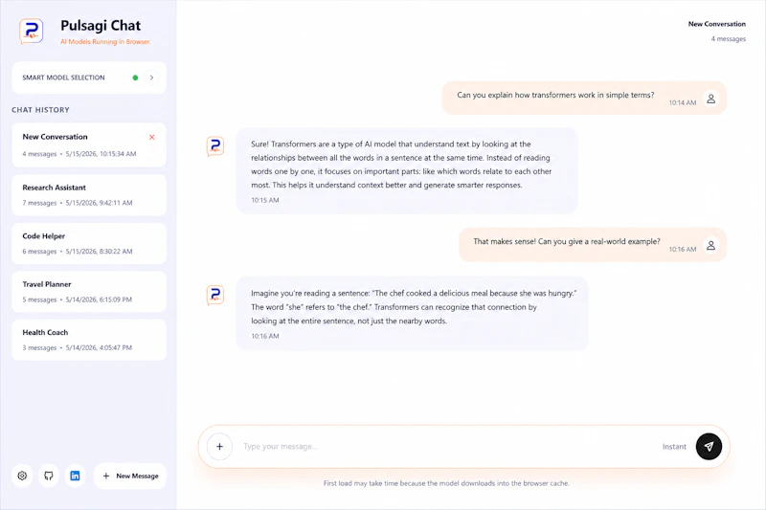Screen dimensions: 766x510
Task: Open the LinkedIn icon link
Action: tap(75, 476)
